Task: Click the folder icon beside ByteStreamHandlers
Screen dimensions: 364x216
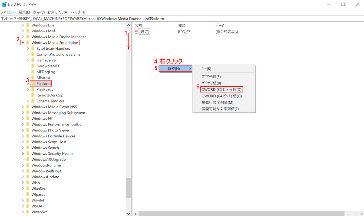Action: point(33,49)
